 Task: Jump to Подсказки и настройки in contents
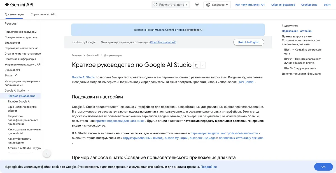coord(297,31)
